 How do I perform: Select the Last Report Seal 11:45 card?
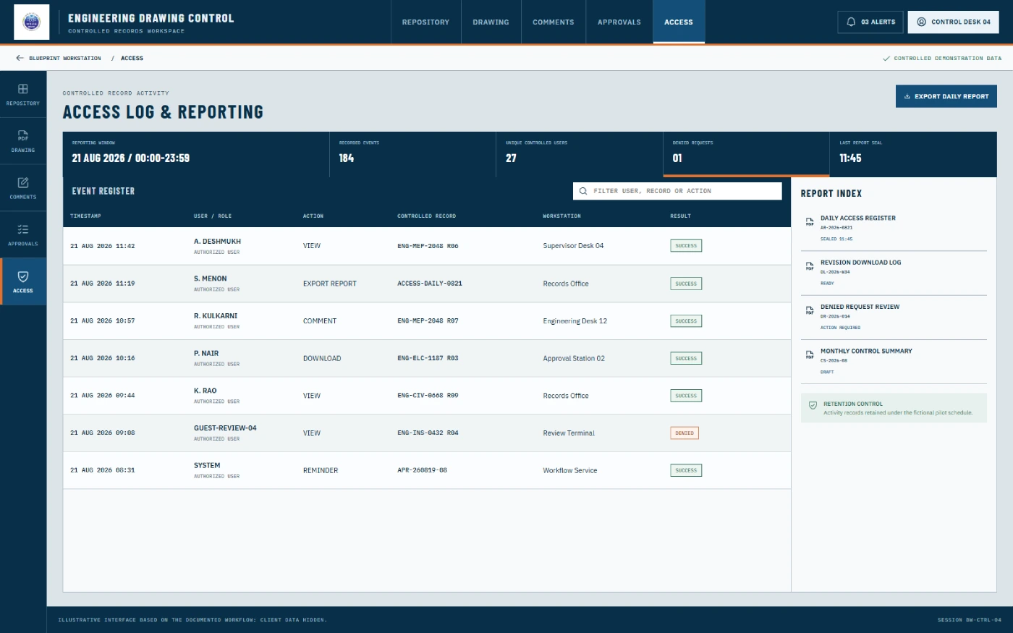(x=913, y=154)
